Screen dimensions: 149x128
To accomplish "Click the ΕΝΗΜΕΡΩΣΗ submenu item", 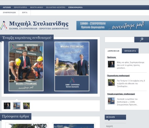I will [9, 13].
